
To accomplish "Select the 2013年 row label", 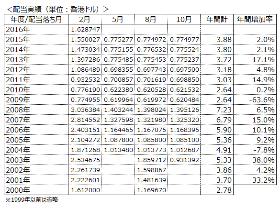I will coord(18,59).
